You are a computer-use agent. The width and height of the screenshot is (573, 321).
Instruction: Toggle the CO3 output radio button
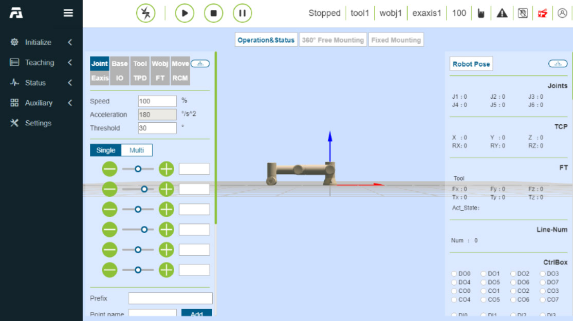click(x=543, y=291)
